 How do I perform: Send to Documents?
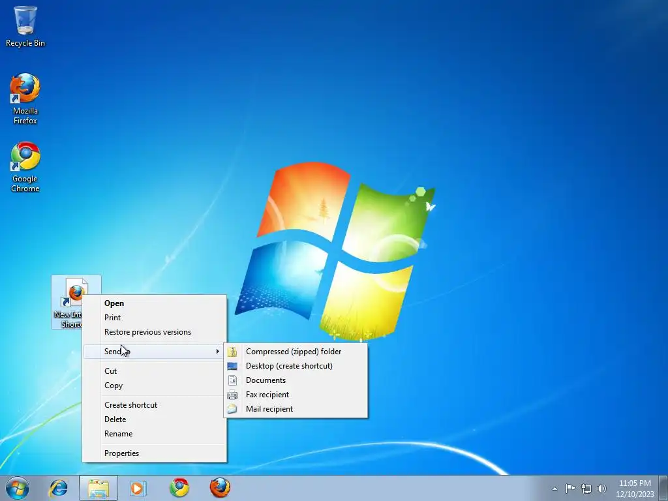click(296, 380)
